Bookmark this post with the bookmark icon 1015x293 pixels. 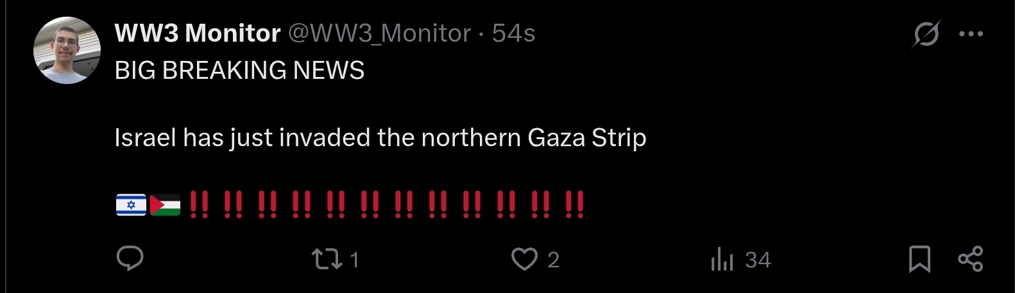tap(920, 259)
